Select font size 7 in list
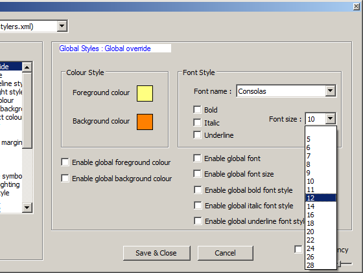Viewport: 363px width, 273px height. 321,156
